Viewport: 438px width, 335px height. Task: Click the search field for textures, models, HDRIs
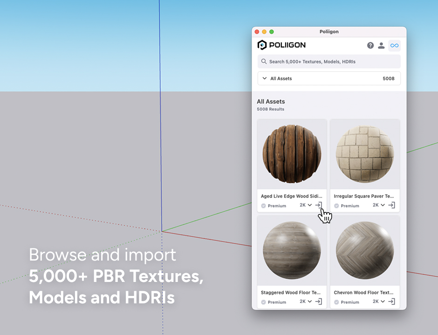click(329, 61)
